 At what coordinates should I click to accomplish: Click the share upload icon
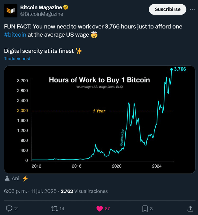[x=190, y=208]
